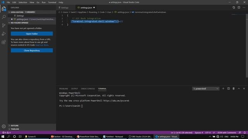Create a new terminal with plus icon
248x139 pixels.
223,88
